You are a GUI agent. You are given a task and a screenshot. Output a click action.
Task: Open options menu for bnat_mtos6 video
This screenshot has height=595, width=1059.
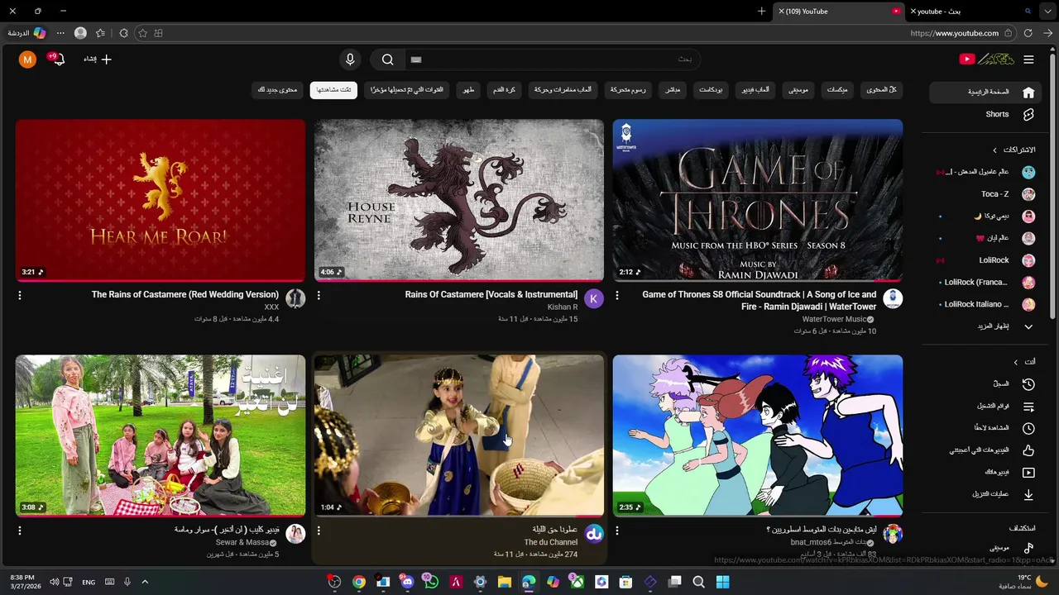coord(617,531)
